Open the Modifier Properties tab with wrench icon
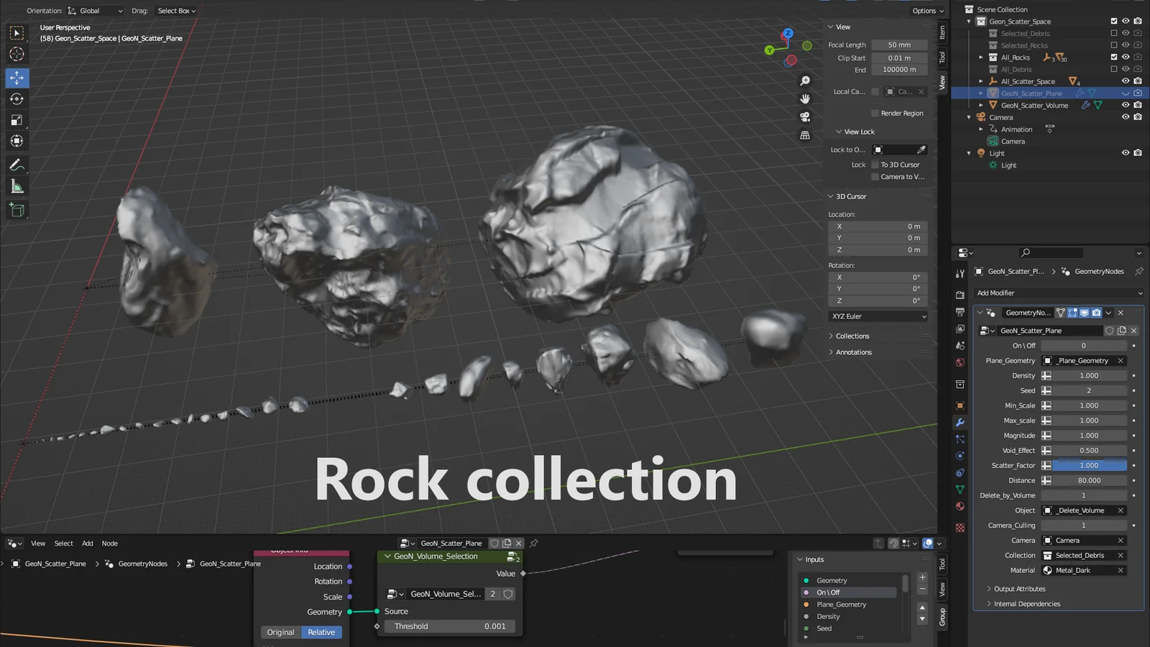Screen dimensions: 1150x647 click(960, 423)
